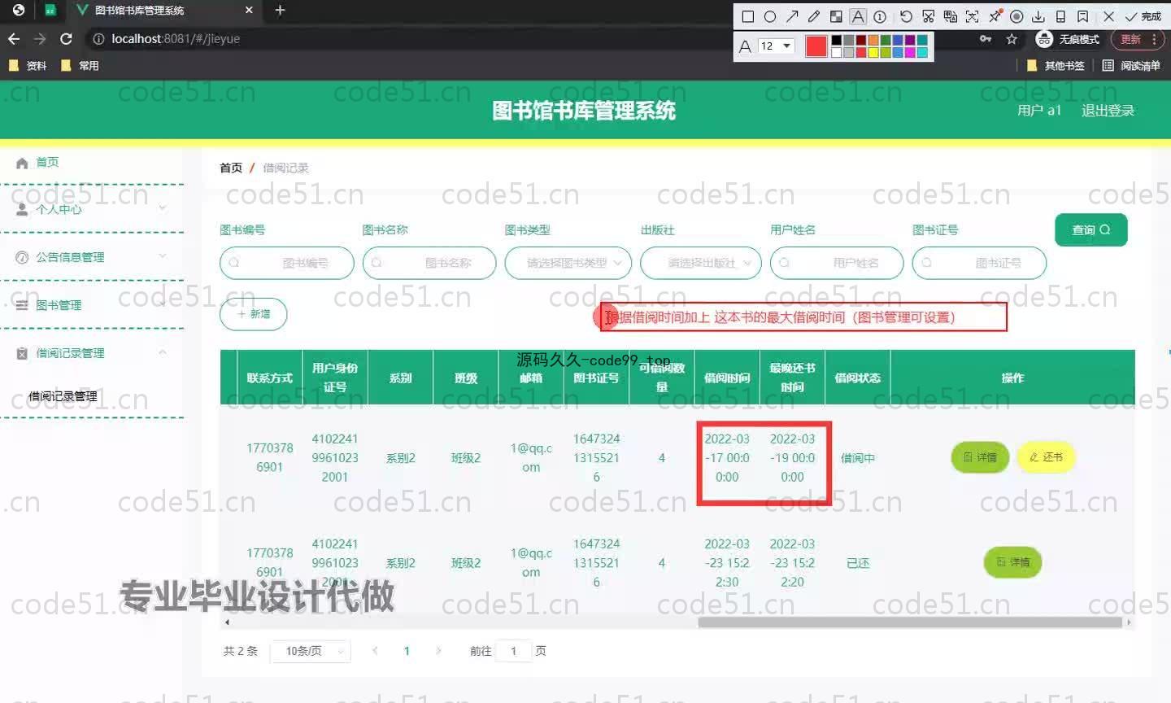The image size is (1171, 703).
Task: Open a new browser tab
Action: pos(280,11)
